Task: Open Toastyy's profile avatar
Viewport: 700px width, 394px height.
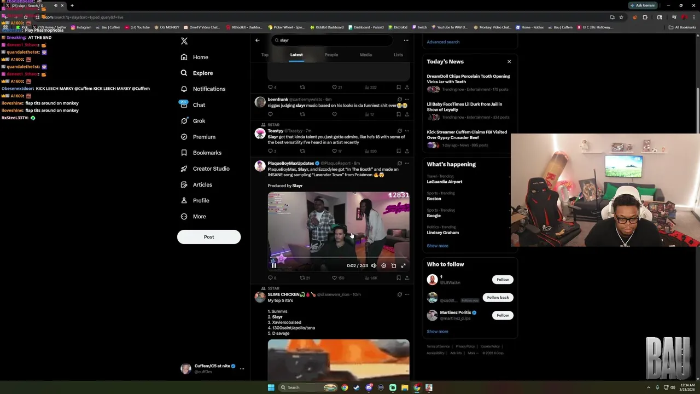Action: (260, 133)
